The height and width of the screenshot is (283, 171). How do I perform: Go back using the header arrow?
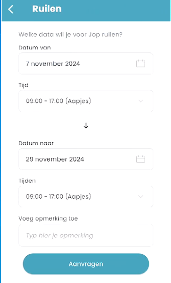tap(11, 10)
